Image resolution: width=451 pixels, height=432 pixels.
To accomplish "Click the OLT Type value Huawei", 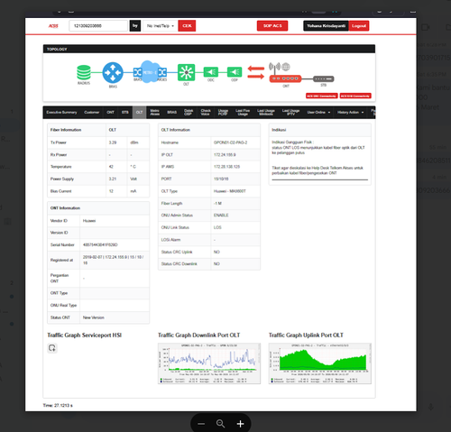I will pos(230,191).
